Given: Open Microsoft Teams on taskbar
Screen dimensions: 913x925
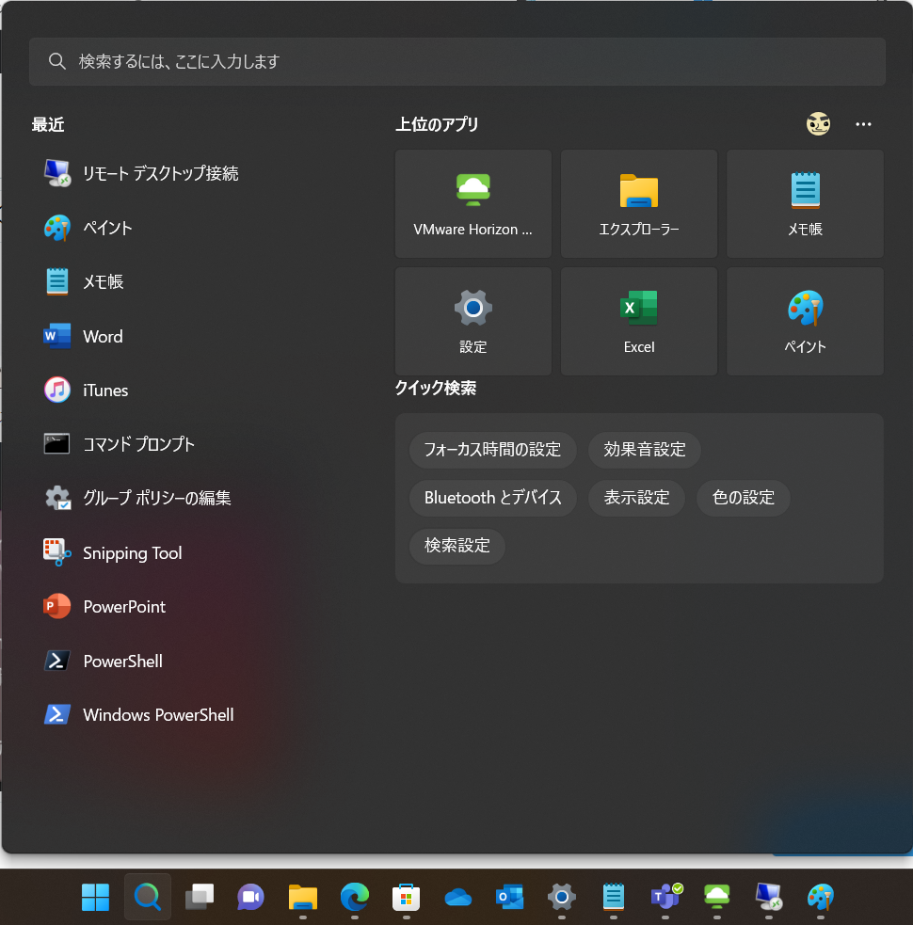Looking at the screenshot, I should click(x=665, y=897).
